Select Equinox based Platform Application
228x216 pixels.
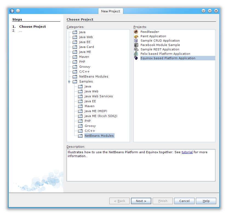coord(178,58)
